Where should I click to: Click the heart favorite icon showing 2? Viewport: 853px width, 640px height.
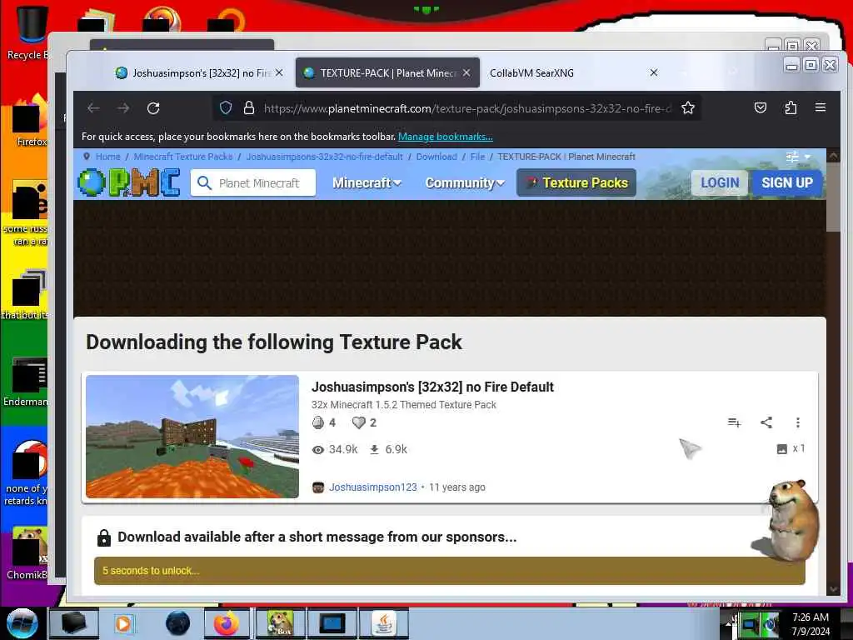(x=358, y=422)
